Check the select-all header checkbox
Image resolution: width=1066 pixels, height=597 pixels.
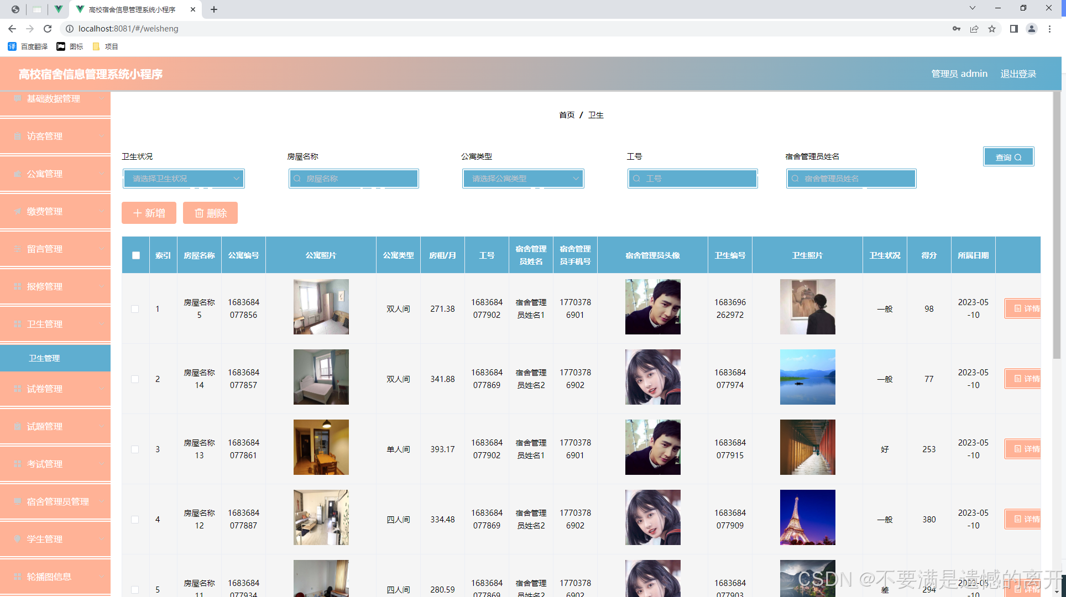[x=136, y=255]
